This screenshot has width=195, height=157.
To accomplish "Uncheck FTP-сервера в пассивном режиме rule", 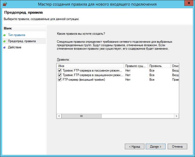I will click(x=59, y=70).
